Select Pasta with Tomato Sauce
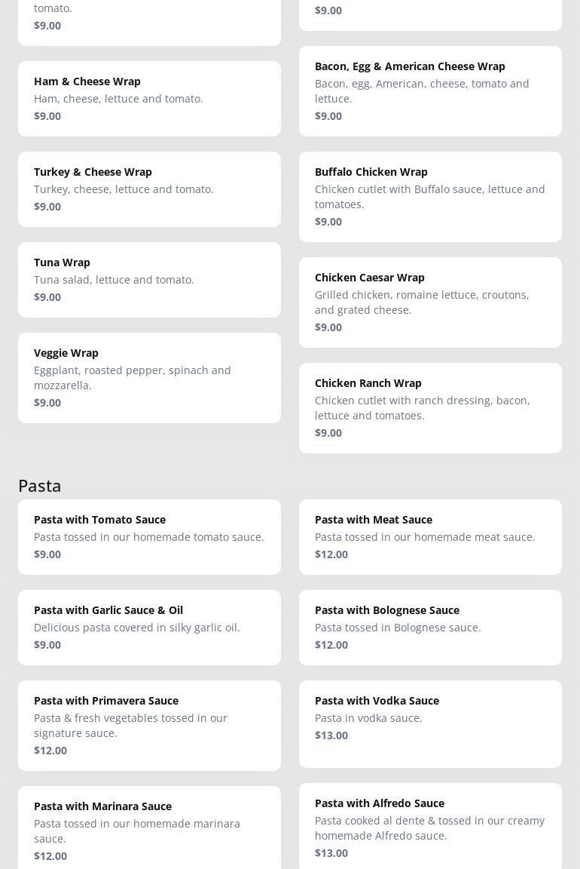This screenshot has width=580, height=869. [149, 536]
